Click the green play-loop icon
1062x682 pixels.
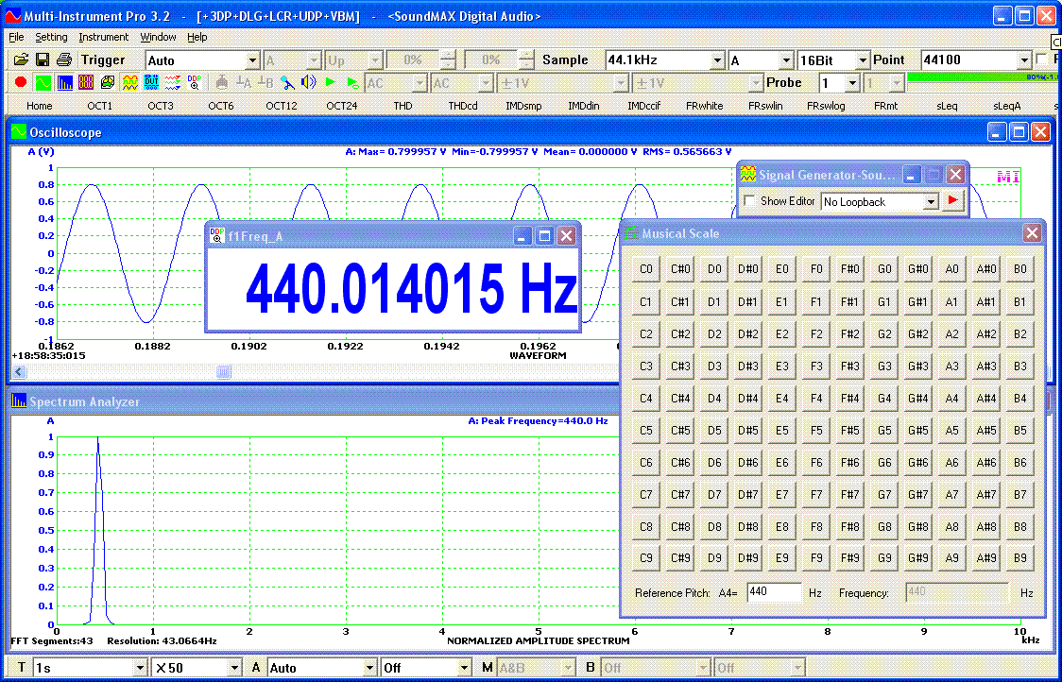[352, 82]
